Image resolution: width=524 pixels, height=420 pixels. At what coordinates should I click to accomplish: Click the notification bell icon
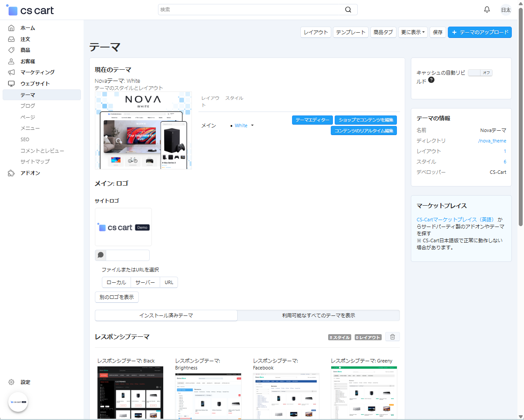487,10
